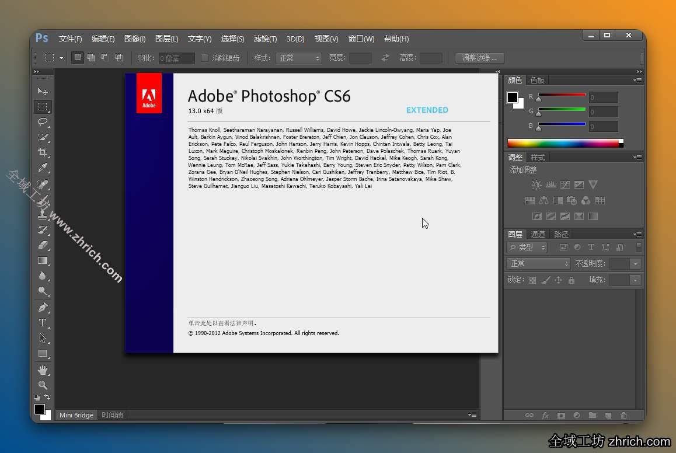Image resolution: width=676 pixels, height=453 pixels.
Task: Swap foreground and background colors
Action: click(47, 397)
